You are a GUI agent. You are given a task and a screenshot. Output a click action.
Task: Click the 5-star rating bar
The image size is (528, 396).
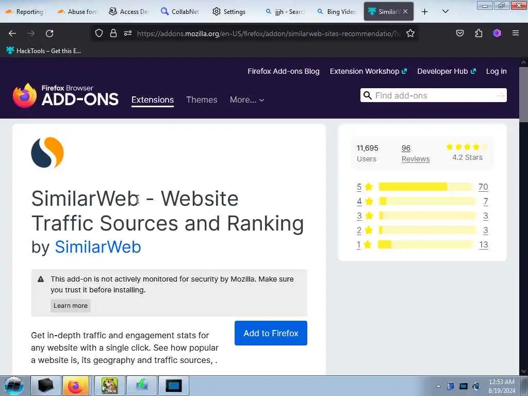click(425, 187)
